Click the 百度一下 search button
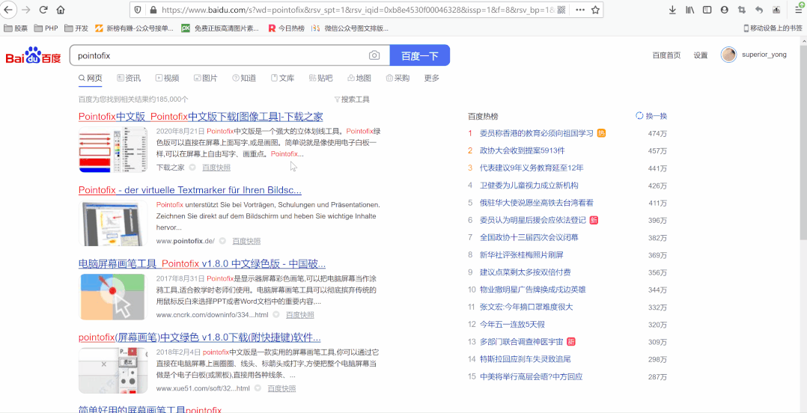Image resolution: width=807 pixels, height=413 pixels. (420, 55)
